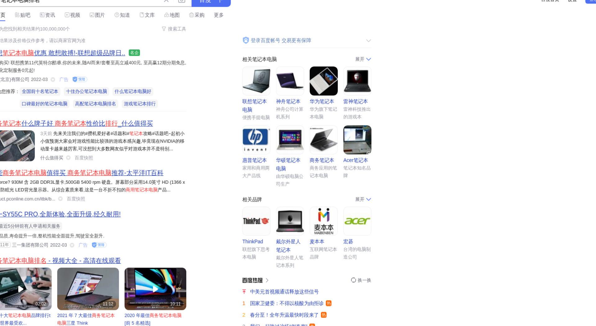
Task: Click the green acer logo icon
Action: point(357,221)
